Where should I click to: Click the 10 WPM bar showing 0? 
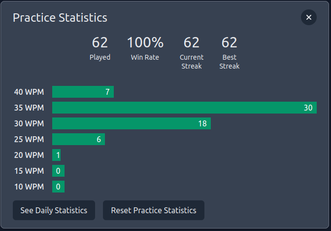coord(58,187)
